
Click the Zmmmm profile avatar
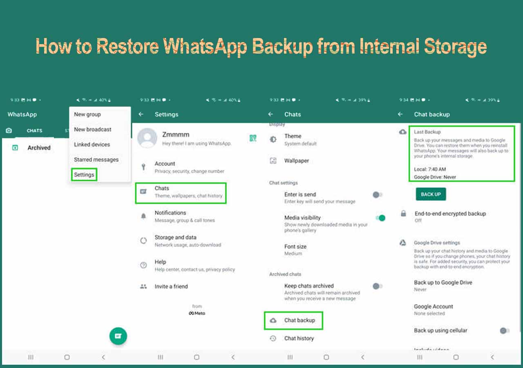(147, 138)
